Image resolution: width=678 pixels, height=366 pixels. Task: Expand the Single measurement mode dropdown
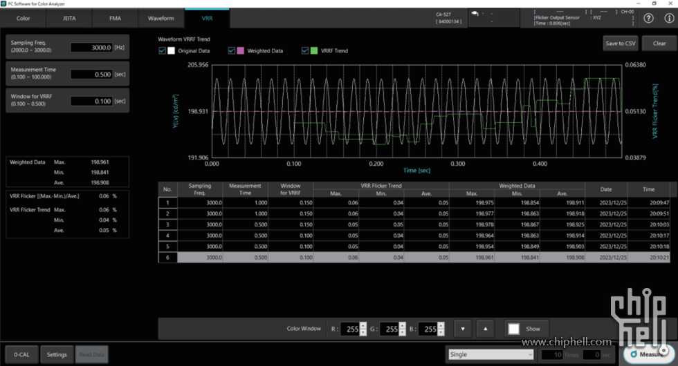(x=490, y=354)
